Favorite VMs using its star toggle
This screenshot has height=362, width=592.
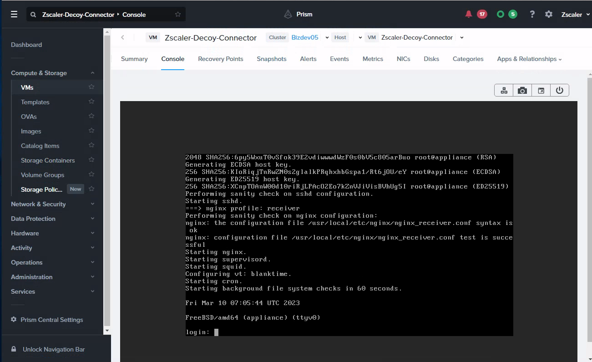pyautogui.click(x=91, y=87)
